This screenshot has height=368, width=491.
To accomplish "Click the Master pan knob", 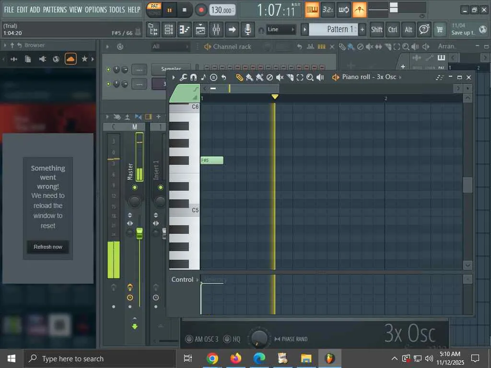I will (135, 201).
